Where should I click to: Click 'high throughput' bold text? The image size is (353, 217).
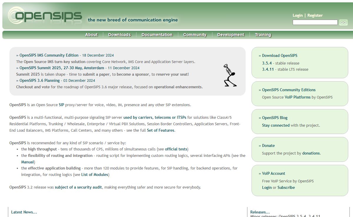pos(42,149)
